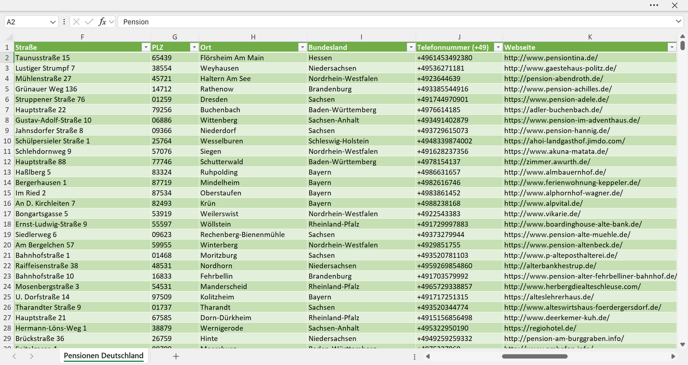Open the Bundesland column filter dropdown
This screenshot has width=688, height=365.
coord(411,47)
